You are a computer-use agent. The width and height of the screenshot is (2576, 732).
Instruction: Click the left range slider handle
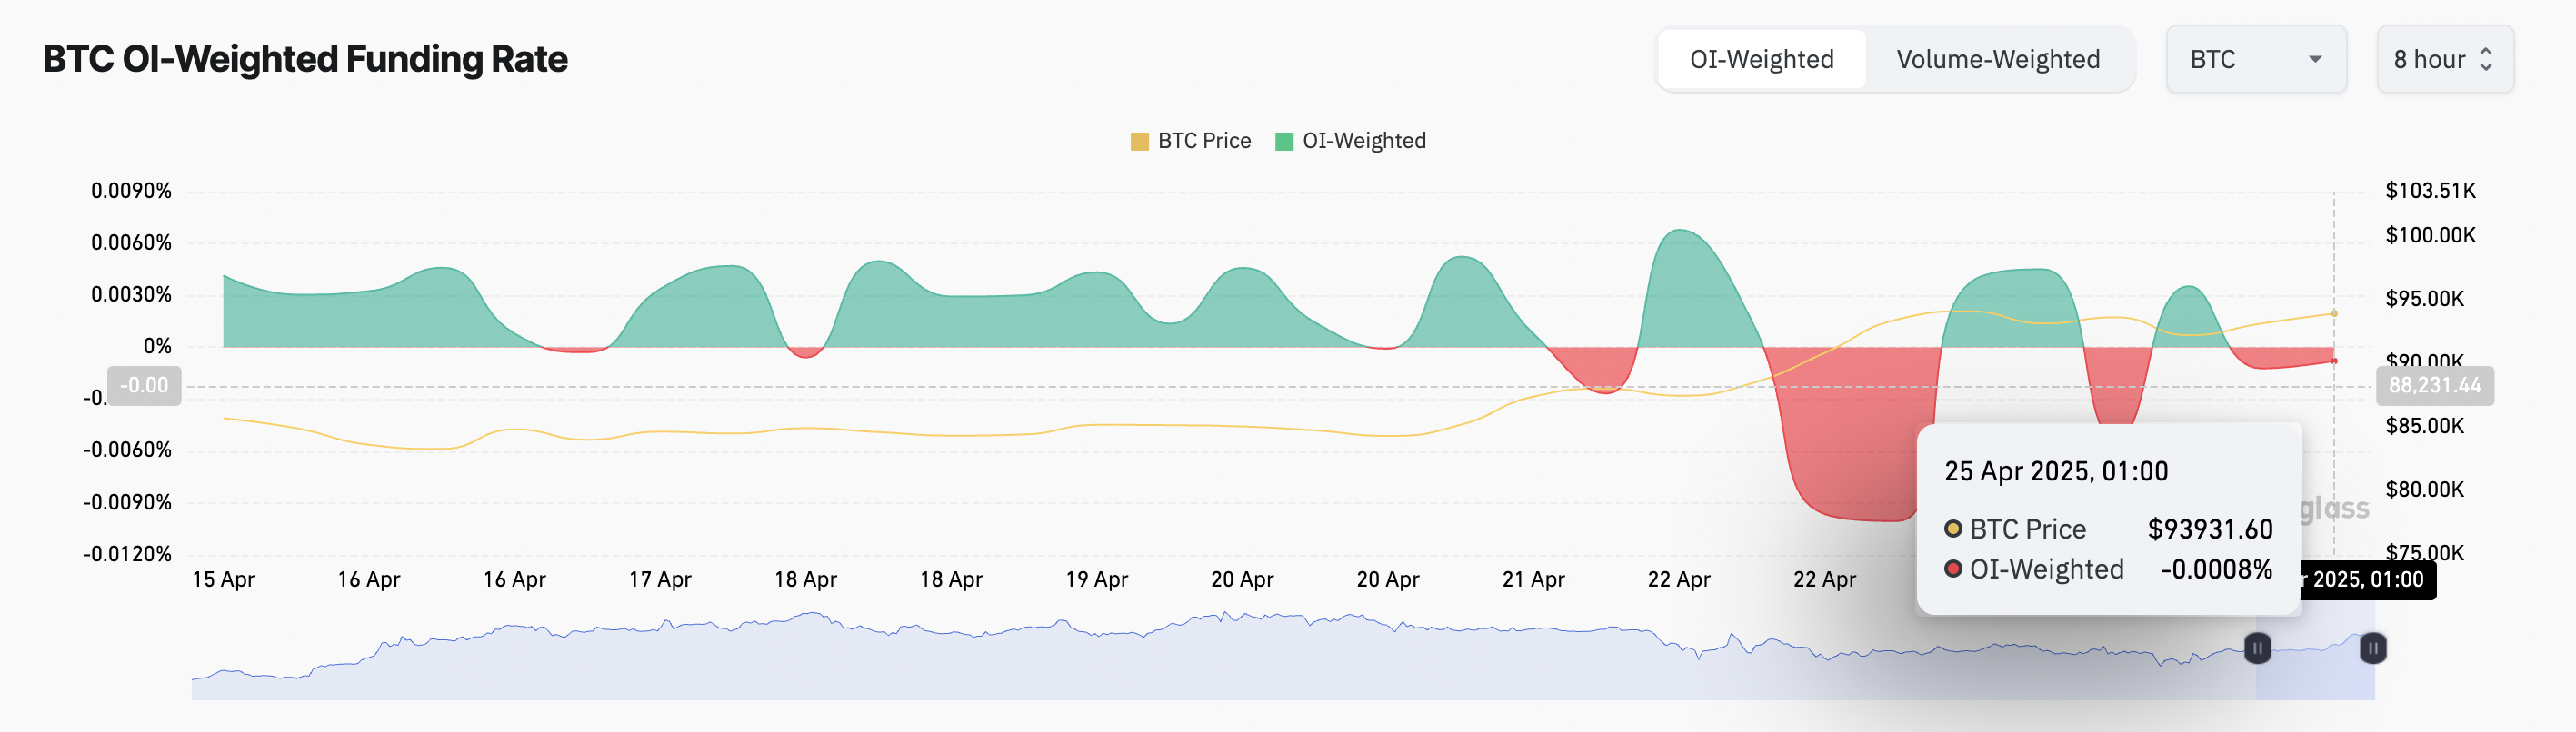2257,648
